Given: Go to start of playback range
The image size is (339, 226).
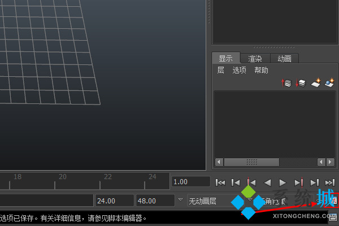Looking at the screenshot, I should tap(221, 182).
